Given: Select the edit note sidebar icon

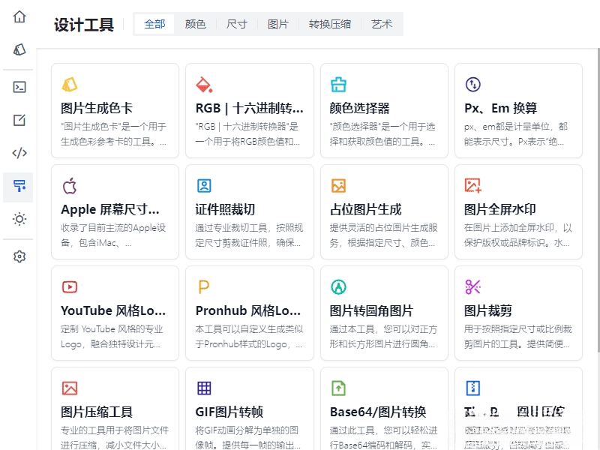Looking at the screenshot, I should click(x=19, y=120).
